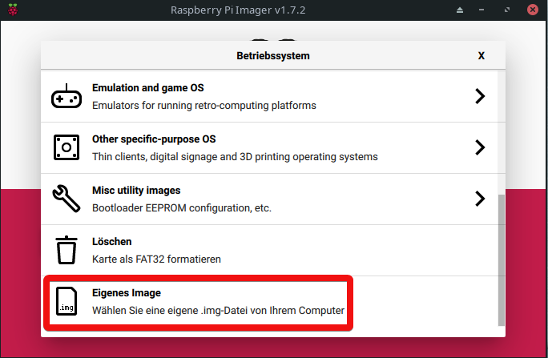Open the Emulation and game OS entry

pos(269,96)
